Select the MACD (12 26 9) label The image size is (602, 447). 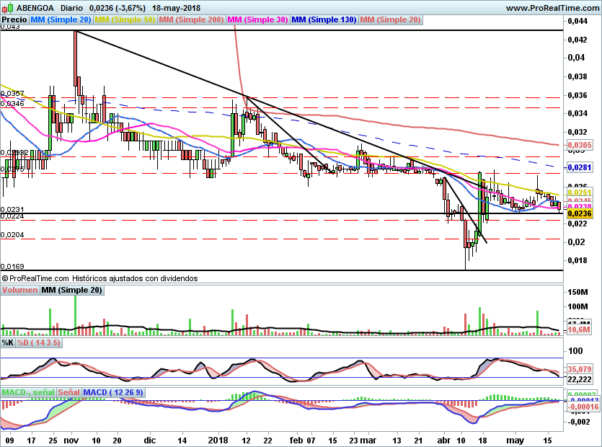(x=114, y=392)
